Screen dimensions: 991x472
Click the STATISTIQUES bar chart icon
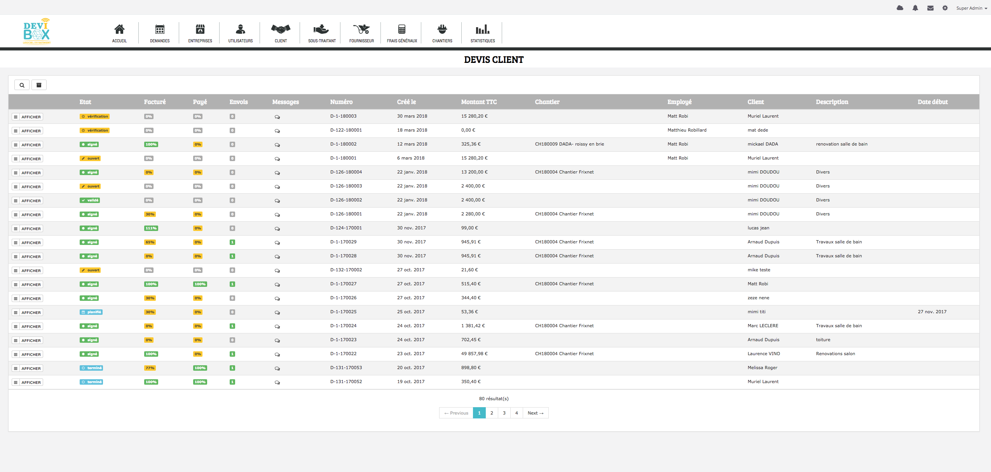482,29
